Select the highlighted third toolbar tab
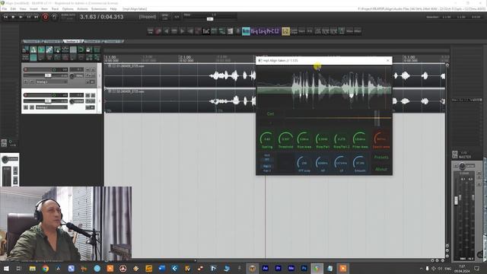The width and height of the screenshot is (487, 274). point(73,41)
